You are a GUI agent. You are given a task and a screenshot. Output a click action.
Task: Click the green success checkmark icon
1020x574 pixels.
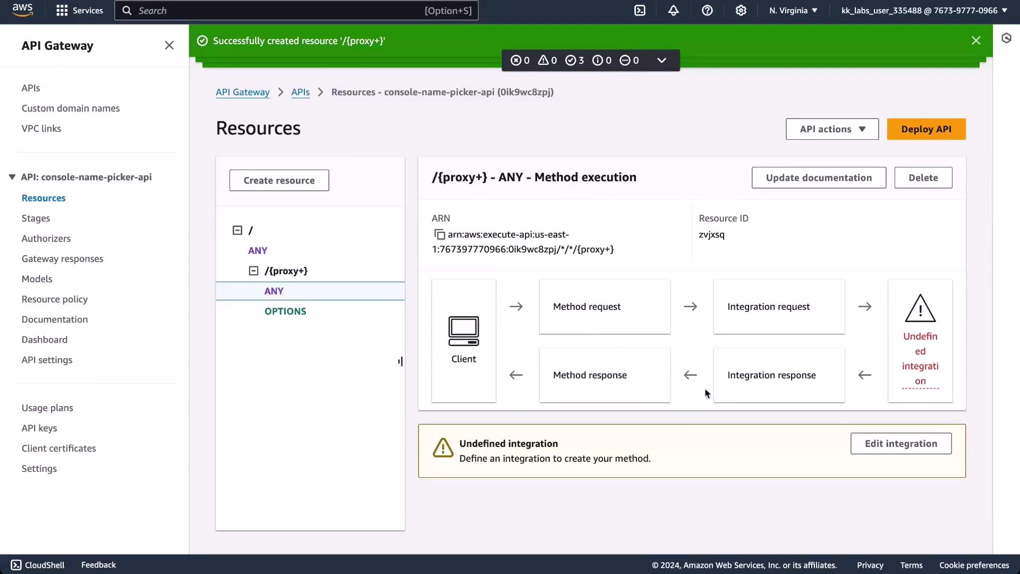(202, 41)
